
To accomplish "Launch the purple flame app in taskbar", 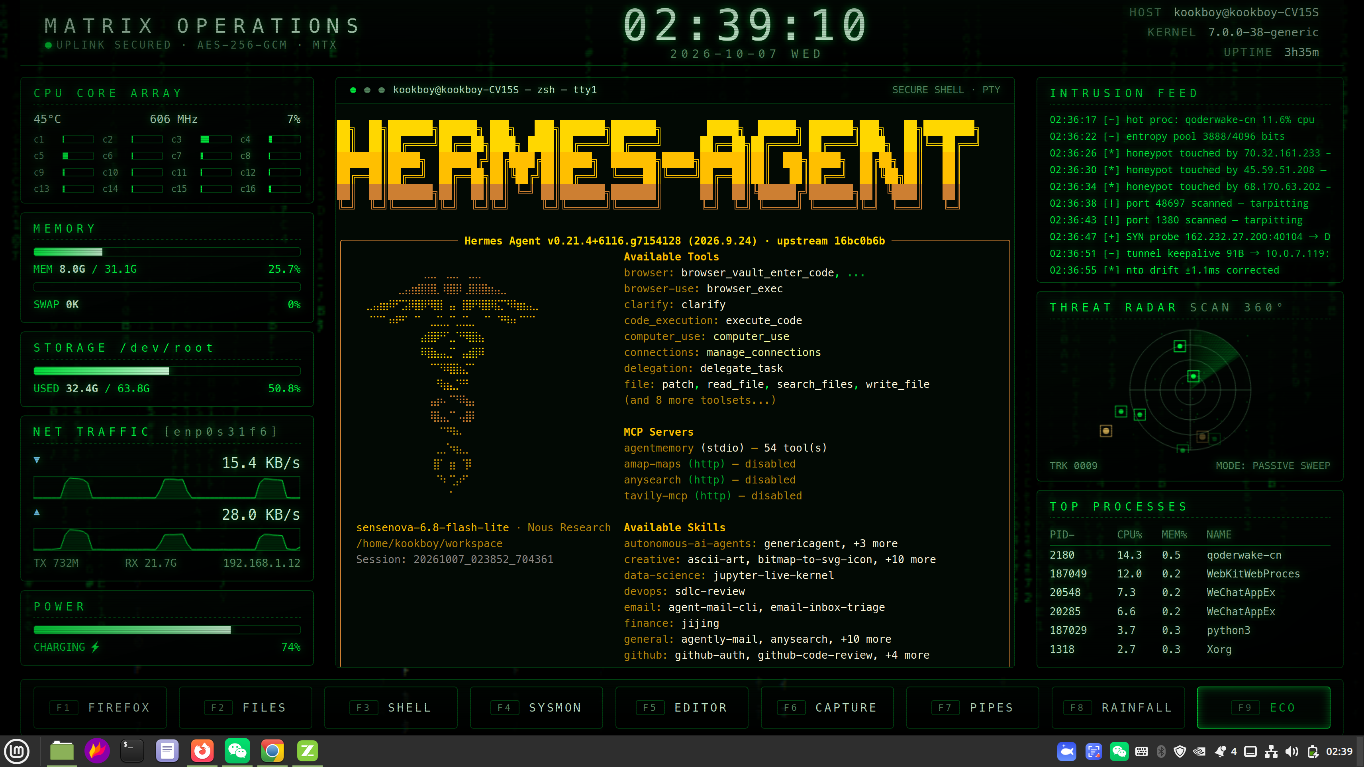I will pos(97,751).
